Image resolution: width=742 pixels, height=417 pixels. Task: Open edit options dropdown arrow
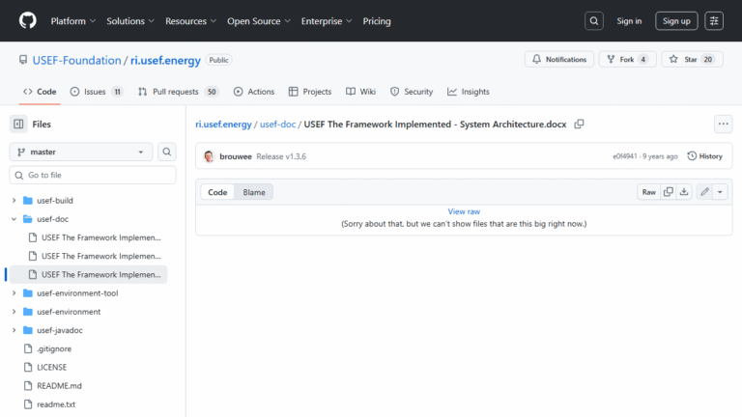point(721,192)
